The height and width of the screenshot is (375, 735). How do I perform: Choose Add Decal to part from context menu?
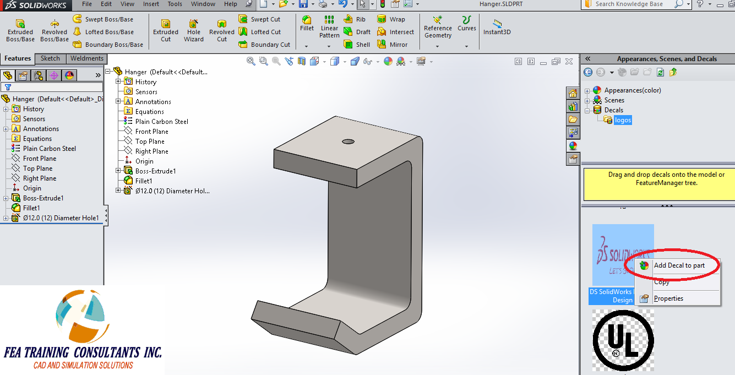pyautogui.click(x=680, y=265)
